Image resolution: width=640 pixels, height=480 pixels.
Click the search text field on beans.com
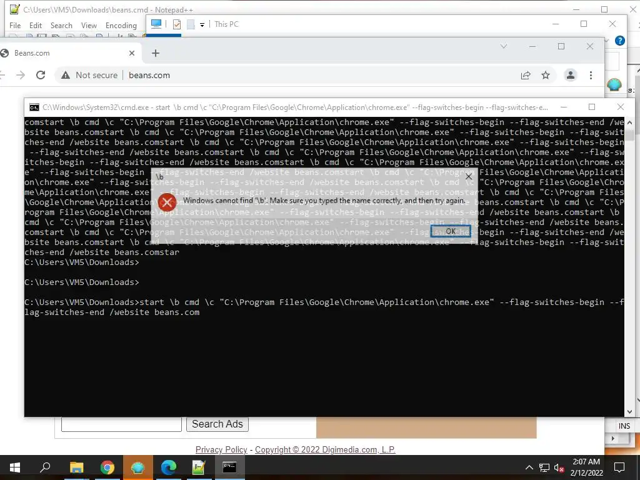(121, 424)
